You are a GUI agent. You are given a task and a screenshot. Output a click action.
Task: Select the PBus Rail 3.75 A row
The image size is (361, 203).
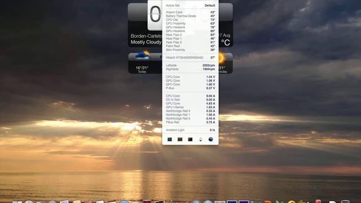(x=191, y=122)
